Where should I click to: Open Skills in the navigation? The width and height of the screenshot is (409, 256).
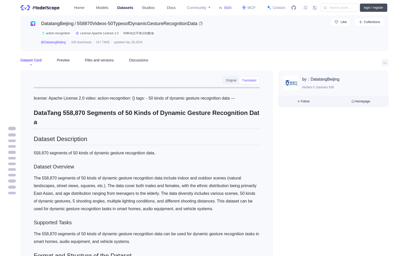coord(226,8)
